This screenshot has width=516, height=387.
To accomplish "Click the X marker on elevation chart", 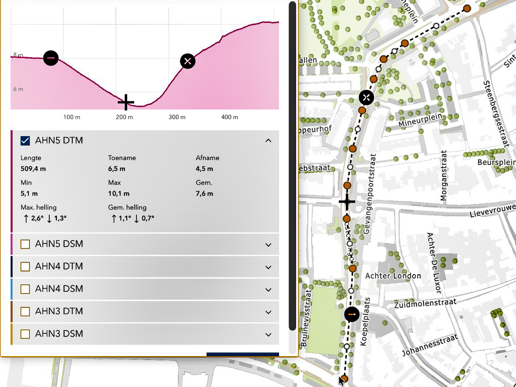I will (x=188, y=61).
